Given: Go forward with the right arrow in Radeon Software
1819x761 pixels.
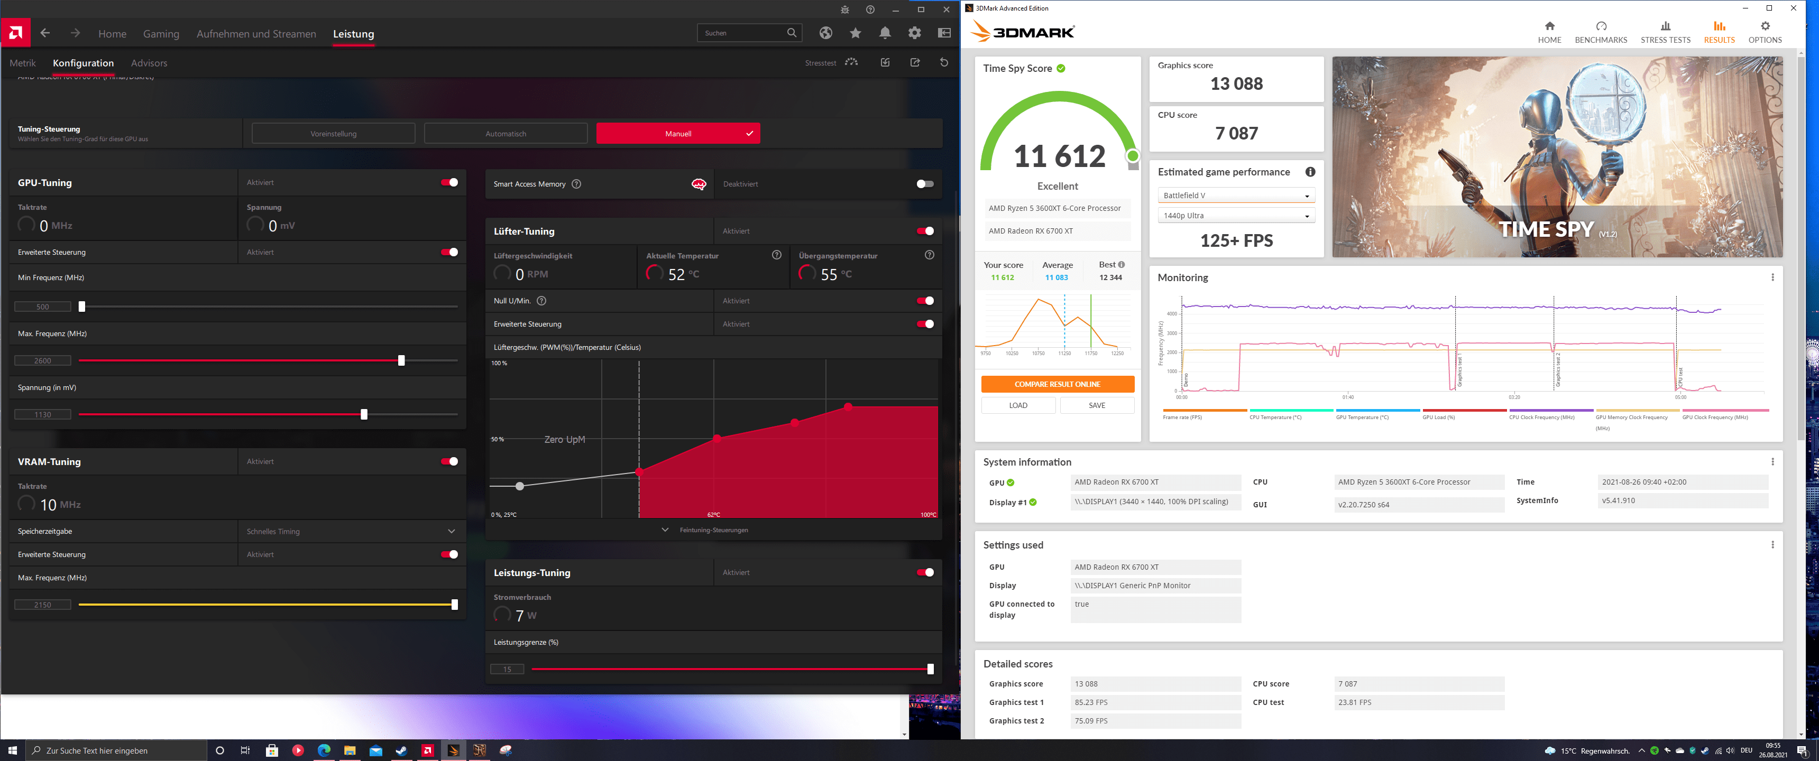Looking at the screenshot, I should 76,33.
